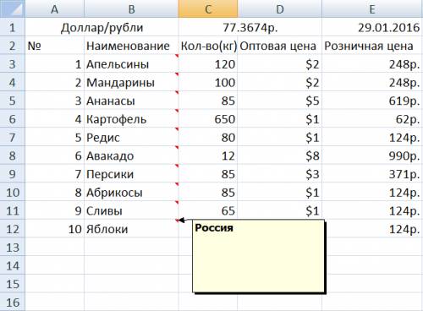Screen dimensions: 423x311
Task: Click wholesale price '$3' for Персики
Action: tap(280, 173)
